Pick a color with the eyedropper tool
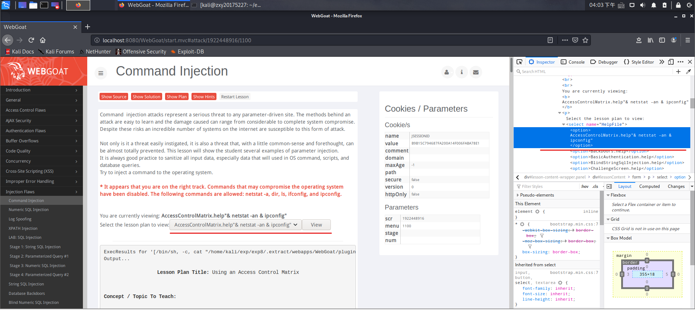The image size is (695, 310). point(688,72)
